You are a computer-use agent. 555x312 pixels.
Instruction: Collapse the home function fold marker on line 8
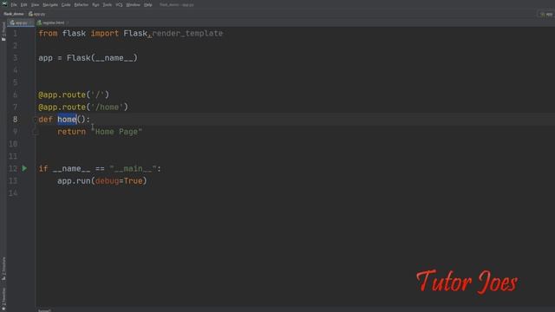[x=35, y=120]
